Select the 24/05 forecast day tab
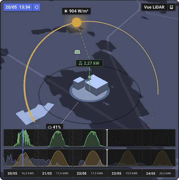Screen dimensions: 179x180 pos(159,173)
